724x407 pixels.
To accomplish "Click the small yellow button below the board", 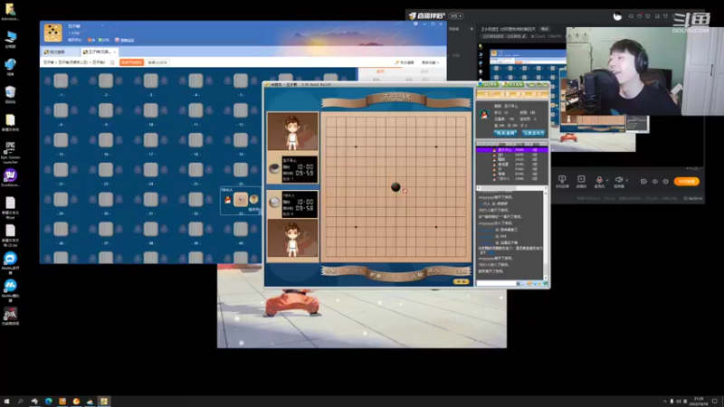I will [x=461, y=281].
